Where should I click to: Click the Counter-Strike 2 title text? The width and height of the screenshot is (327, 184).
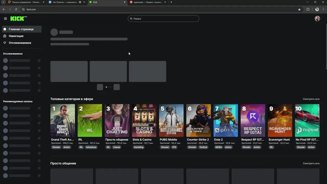198,140
